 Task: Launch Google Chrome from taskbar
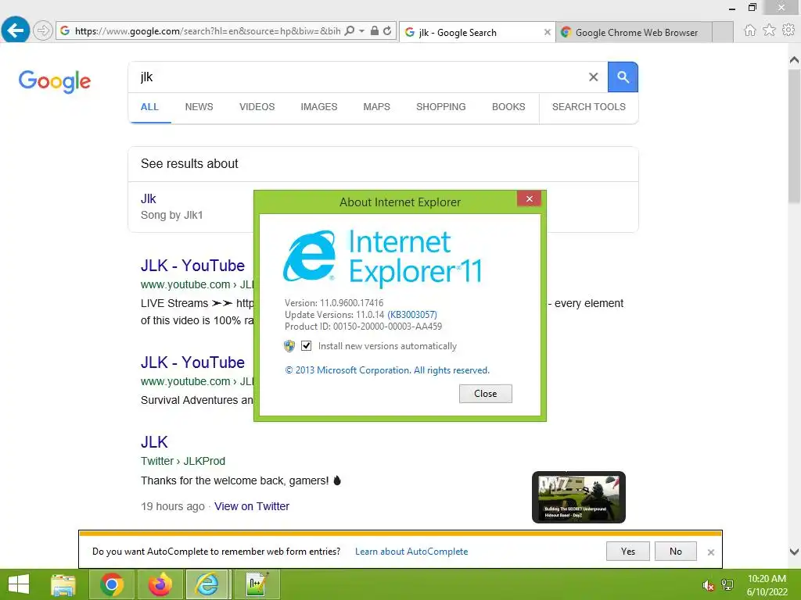tap(112, 584)
